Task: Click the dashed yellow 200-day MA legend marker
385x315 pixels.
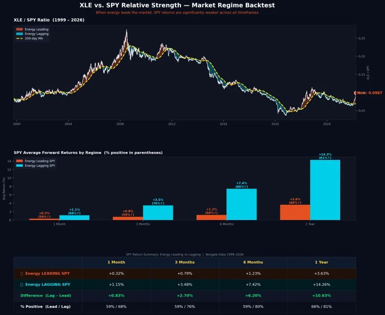Action: click(x=19, y=39)
